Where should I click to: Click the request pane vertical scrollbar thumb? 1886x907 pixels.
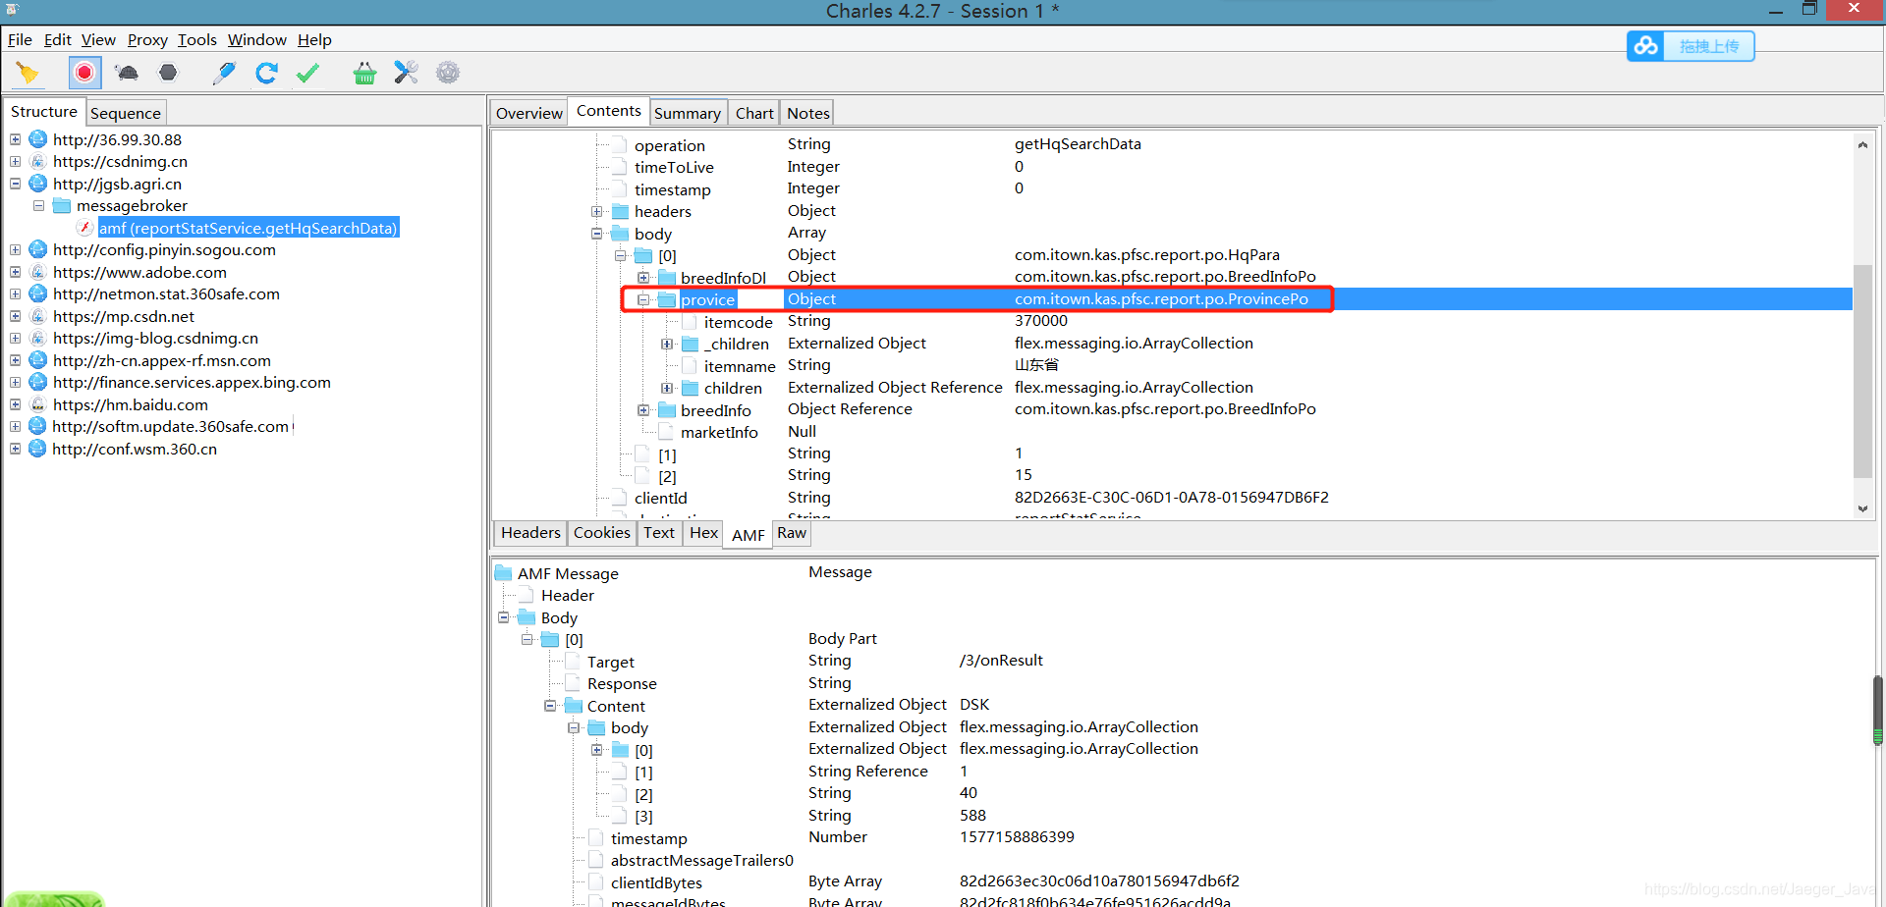(x=1862, y=371)
